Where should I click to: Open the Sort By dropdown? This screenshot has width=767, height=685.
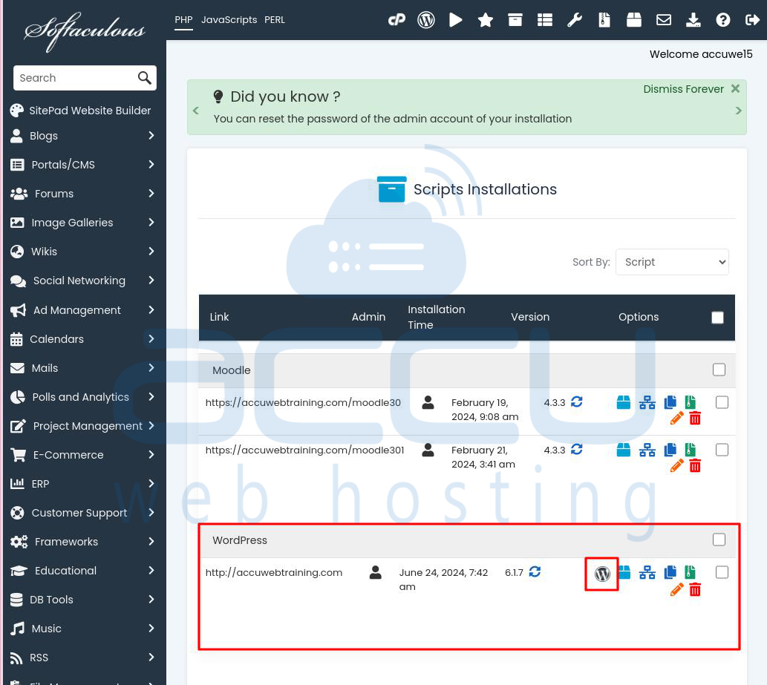click(x=672, y=262)
